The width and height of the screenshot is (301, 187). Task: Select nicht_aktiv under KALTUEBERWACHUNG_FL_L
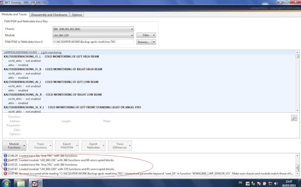(24, 61)
